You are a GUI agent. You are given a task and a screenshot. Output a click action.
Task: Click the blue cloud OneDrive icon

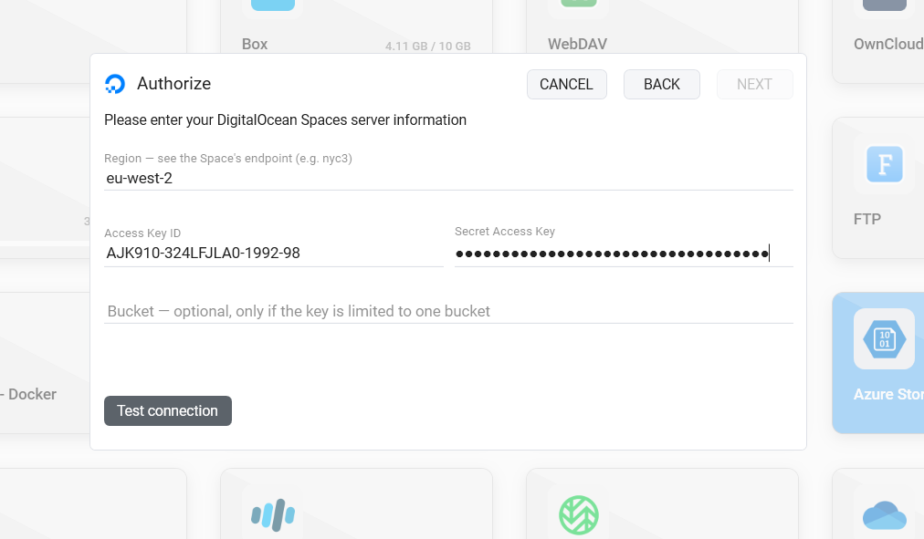(884, 515)
